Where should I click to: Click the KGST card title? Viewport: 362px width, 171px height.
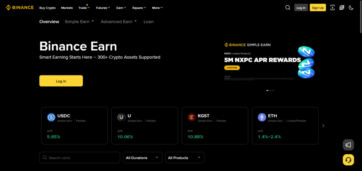(x=204, y=116)
